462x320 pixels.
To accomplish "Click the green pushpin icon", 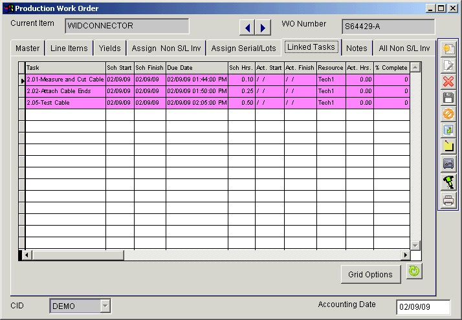I will (x=448, y=183).
